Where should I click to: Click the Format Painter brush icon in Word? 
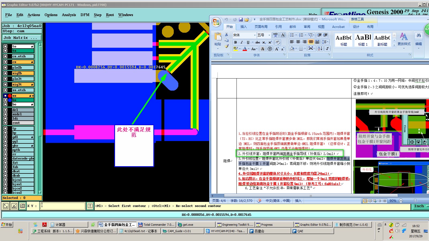(x=227, y=46)
